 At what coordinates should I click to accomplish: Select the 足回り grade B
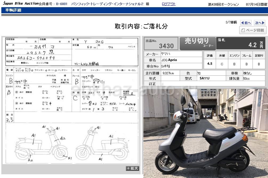pyautogui.click(x=259, y=64)
